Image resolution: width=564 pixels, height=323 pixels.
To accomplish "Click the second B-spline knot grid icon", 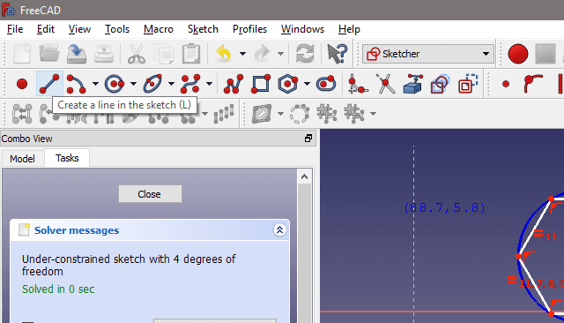I will tap(354, 114).
